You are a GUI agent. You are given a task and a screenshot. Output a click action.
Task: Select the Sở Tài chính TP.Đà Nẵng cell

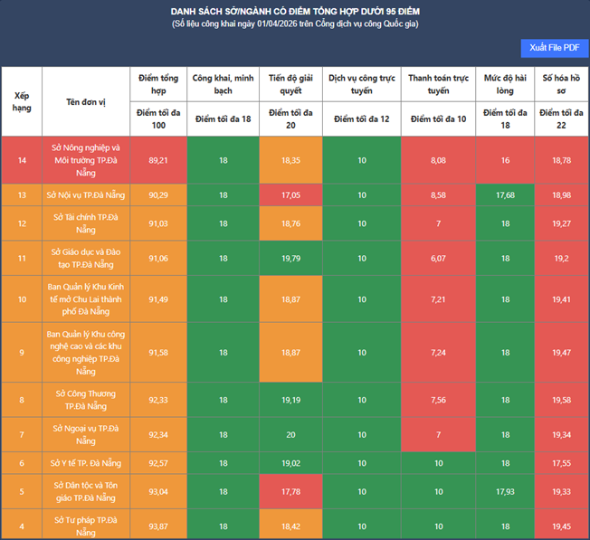[86, 223]
